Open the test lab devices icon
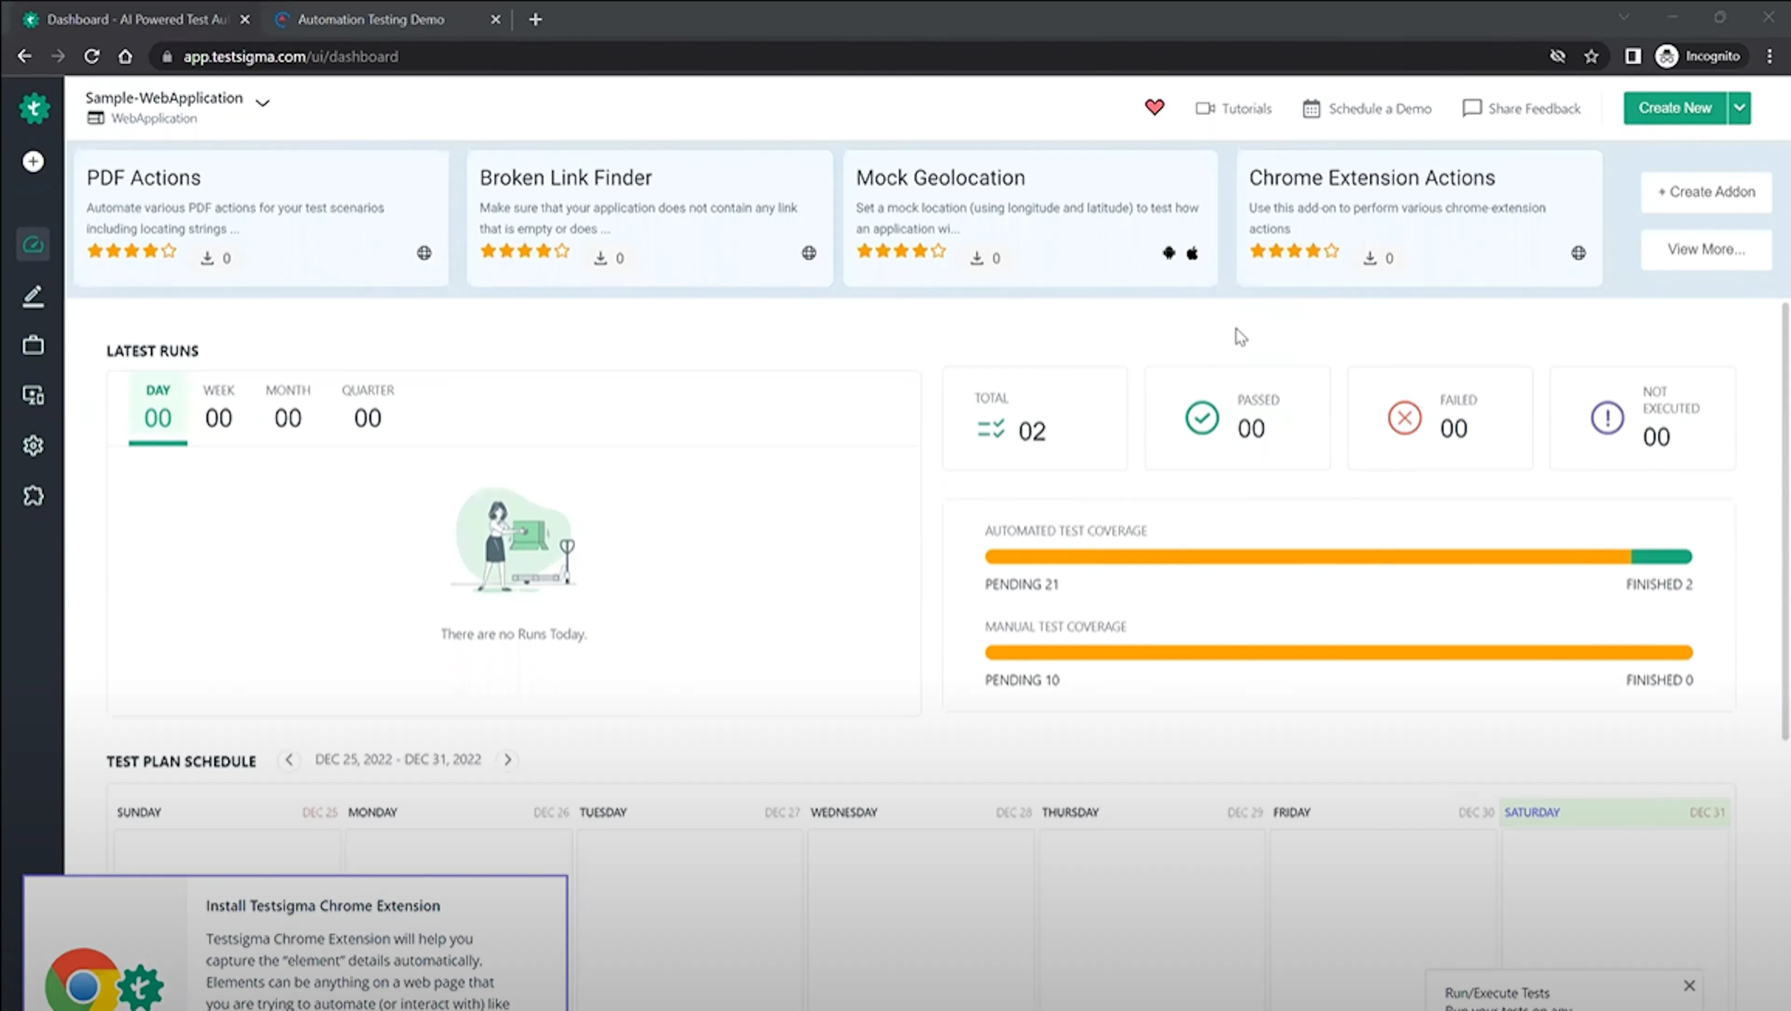Screen dimensions: 1791x1011 point(33,395)
